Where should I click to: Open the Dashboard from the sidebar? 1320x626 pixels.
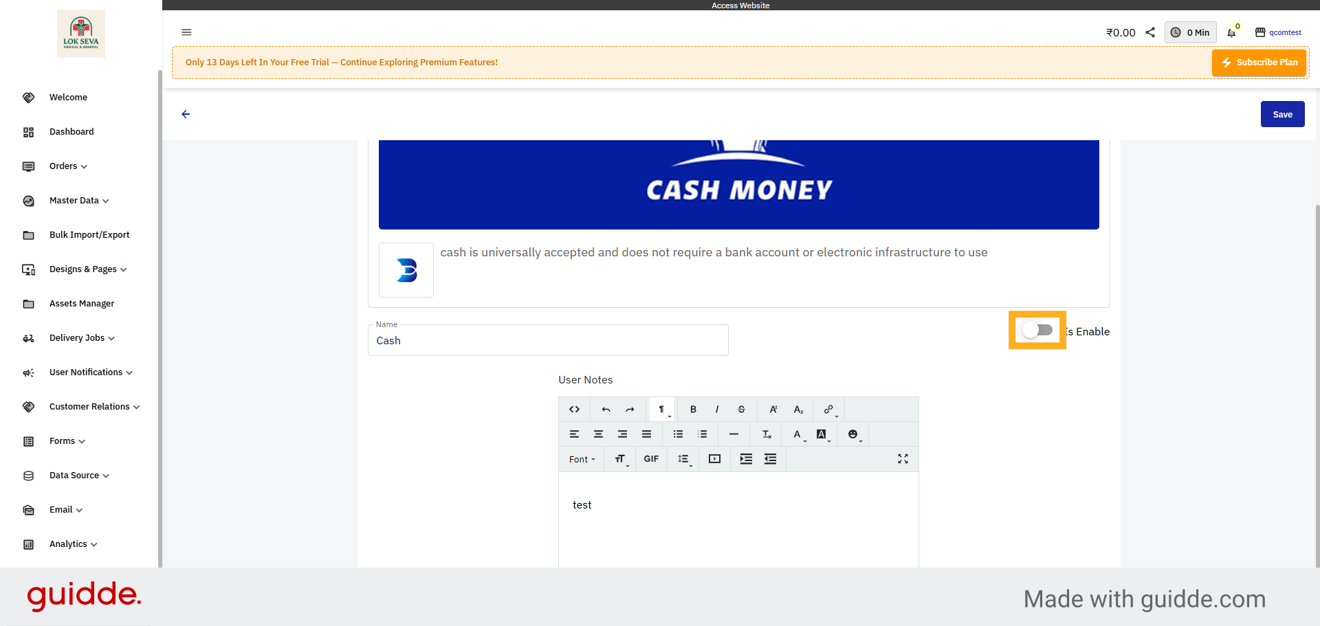coord(71,131)
